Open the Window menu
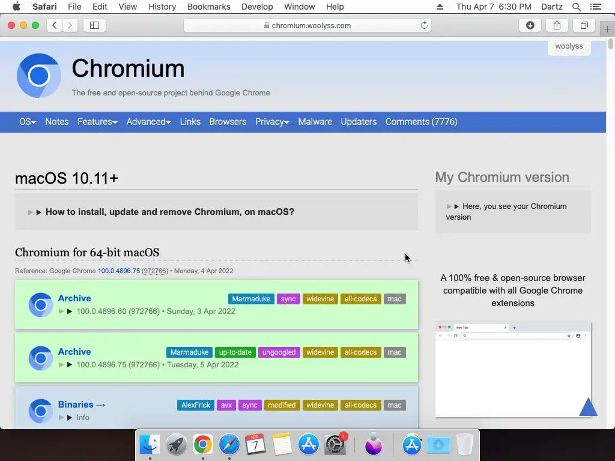 click(299, 7)
